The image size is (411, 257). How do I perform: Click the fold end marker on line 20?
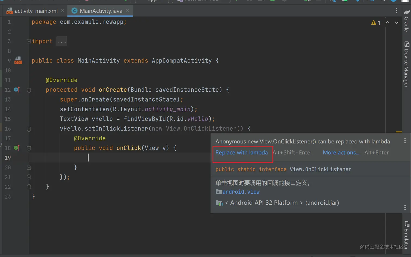click(x=29, y=167)
